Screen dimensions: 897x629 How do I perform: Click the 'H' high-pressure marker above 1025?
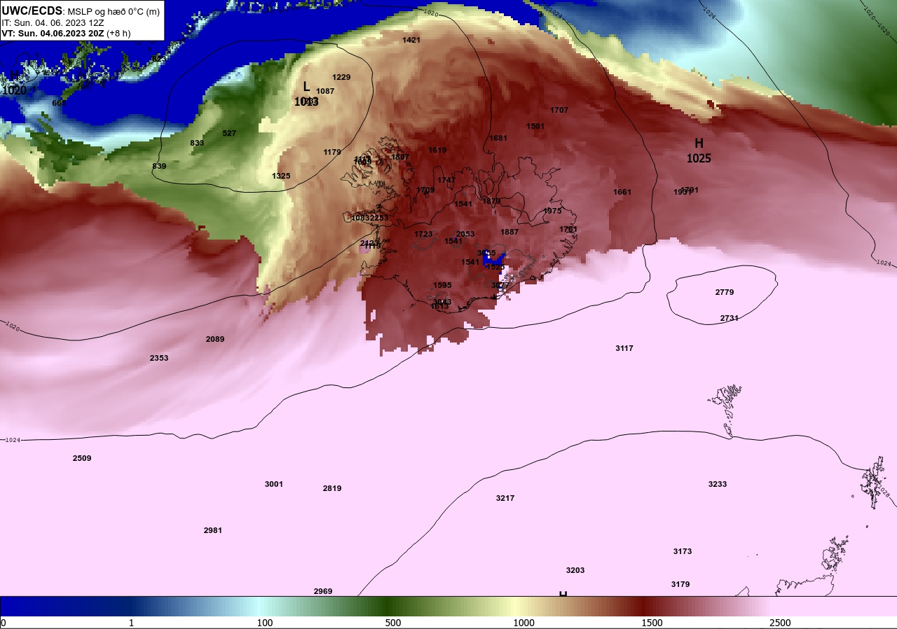pyautogui.click(x=699, y=143)
